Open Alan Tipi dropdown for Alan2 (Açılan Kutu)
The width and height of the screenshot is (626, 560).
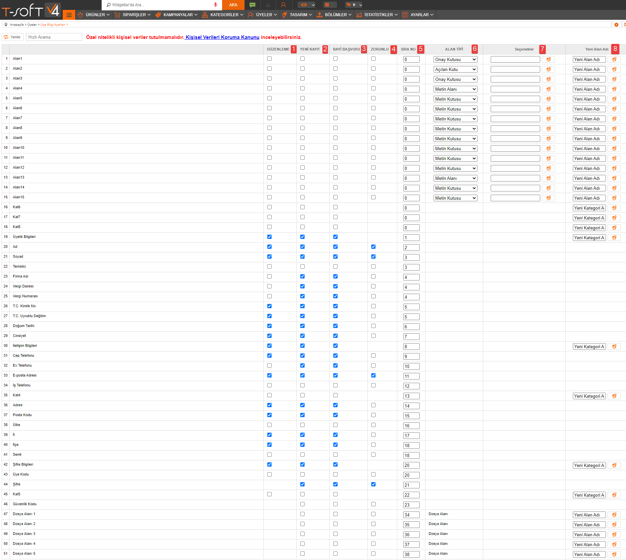[455, 69]
